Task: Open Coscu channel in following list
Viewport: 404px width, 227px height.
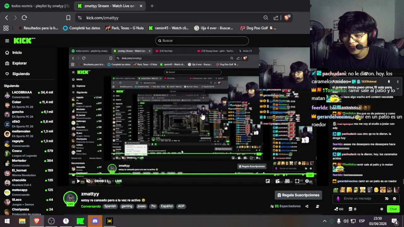Action: point(28,154)
